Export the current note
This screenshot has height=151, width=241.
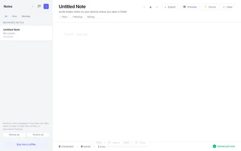(170, 7)
